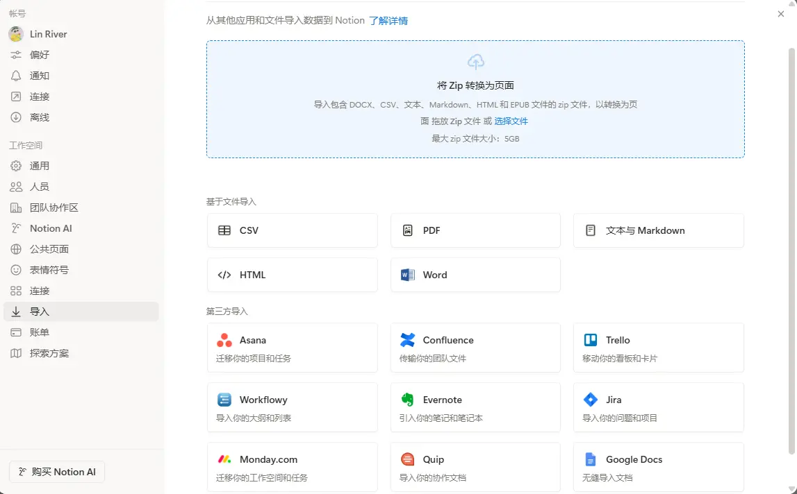
Task: Click the CSV table icon
Action: tap(224, 230)
